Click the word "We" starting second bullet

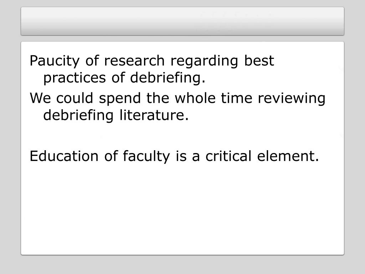[x=40, y=98]
